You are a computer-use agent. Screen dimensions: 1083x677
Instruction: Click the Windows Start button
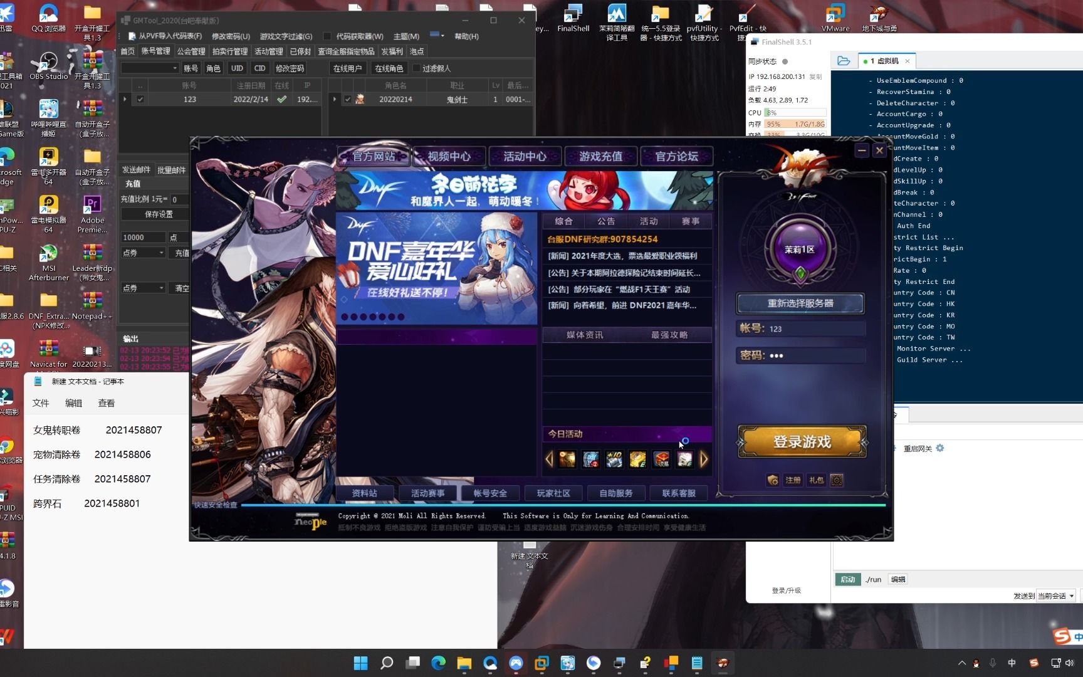click(361, 663)
